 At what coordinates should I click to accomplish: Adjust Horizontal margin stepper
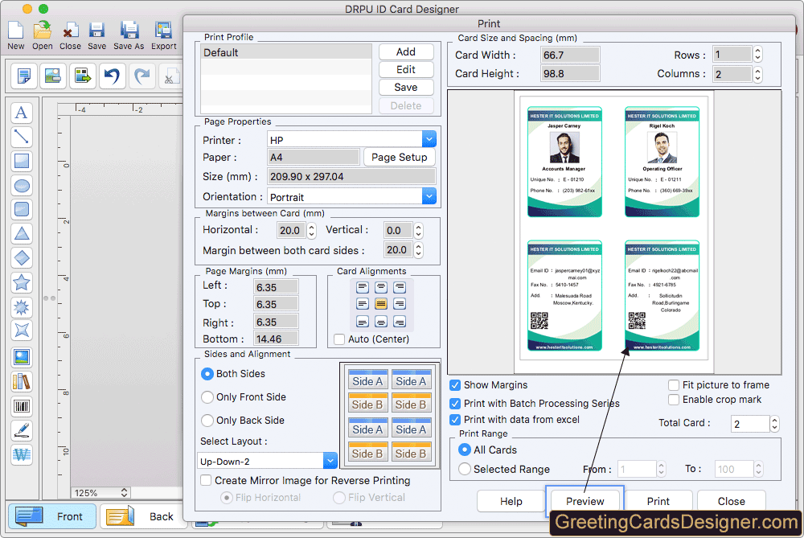coord(311,231)
